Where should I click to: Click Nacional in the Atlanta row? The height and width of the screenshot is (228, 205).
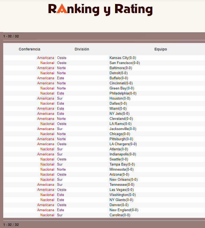pyautogui.click(x=47, y=149)
